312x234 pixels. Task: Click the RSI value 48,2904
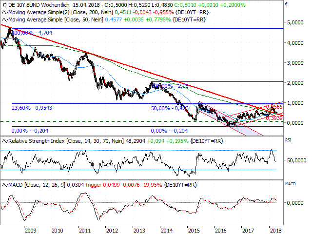pos(136,141)
